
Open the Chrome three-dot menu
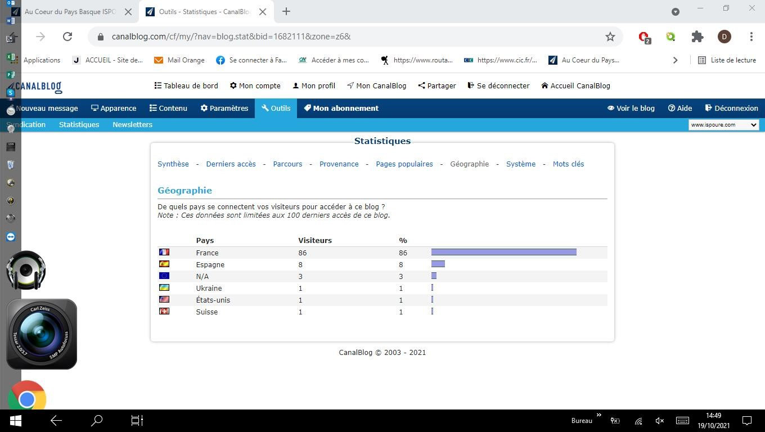751,37
